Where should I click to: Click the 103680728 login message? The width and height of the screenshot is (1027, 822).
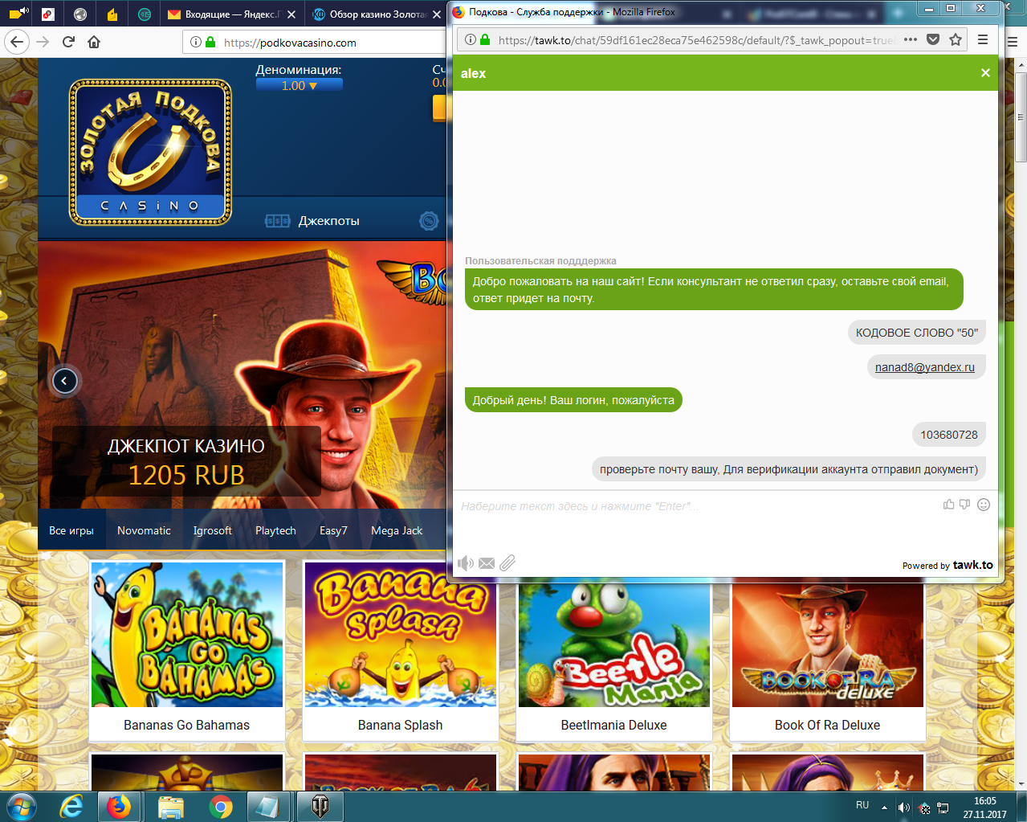(x=949, y=435)
